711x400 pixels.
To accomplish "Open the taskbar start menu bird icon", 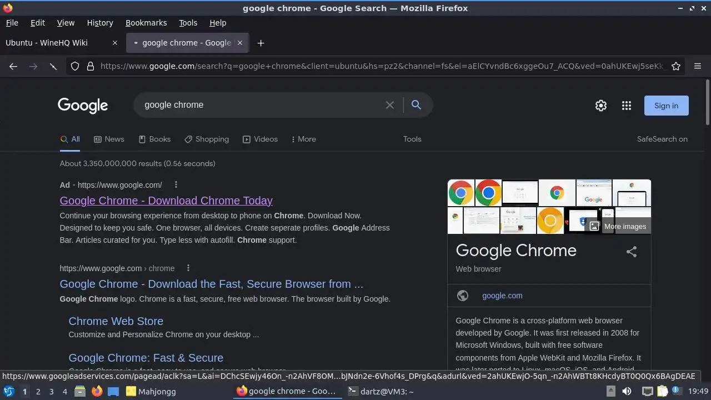I will tap(9, 391).
